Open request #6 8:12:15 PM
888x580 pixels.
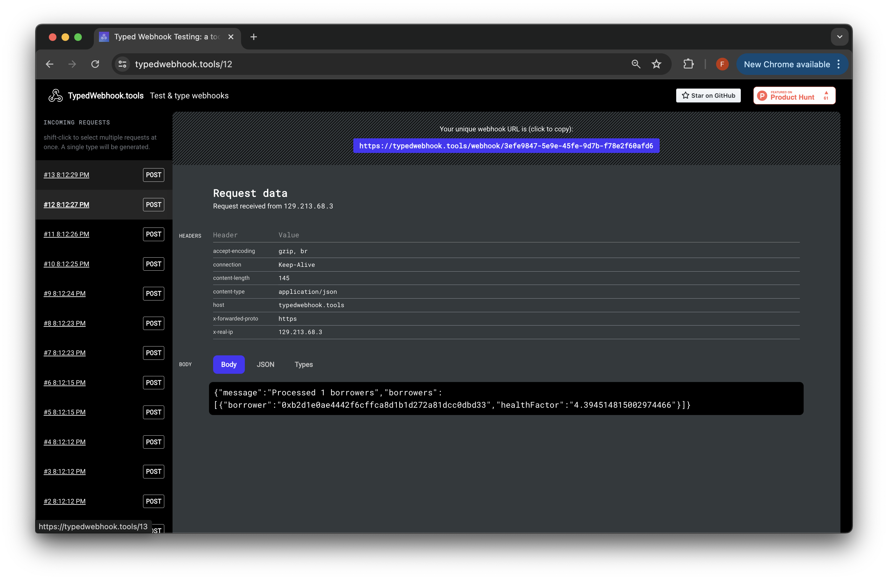(65, 383)
